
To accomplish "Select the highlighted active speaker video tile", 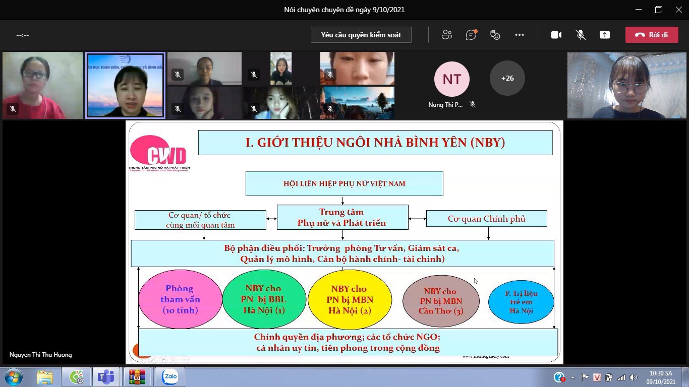I will [x=125, y=86].
